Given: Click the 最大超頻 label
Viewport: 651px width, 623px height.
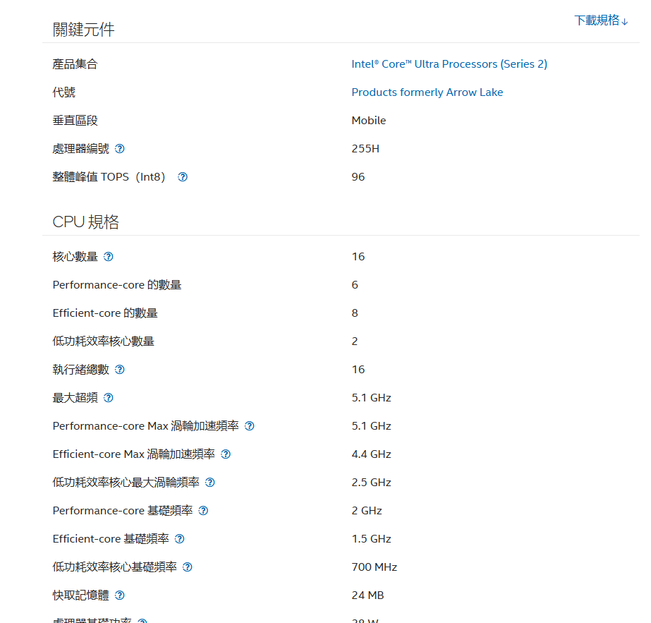Looking at the screenshot, I should 75,398.
